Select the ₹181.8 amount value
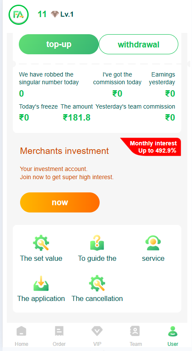192x351 pixels. [77, 117]
